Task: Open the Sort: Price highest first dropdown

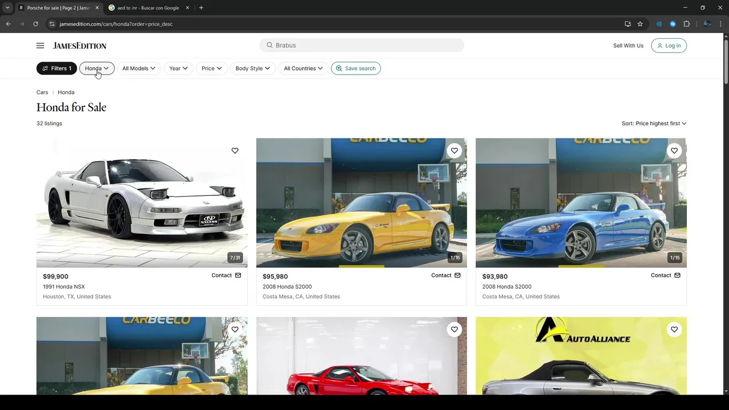Action: [654, 124]
